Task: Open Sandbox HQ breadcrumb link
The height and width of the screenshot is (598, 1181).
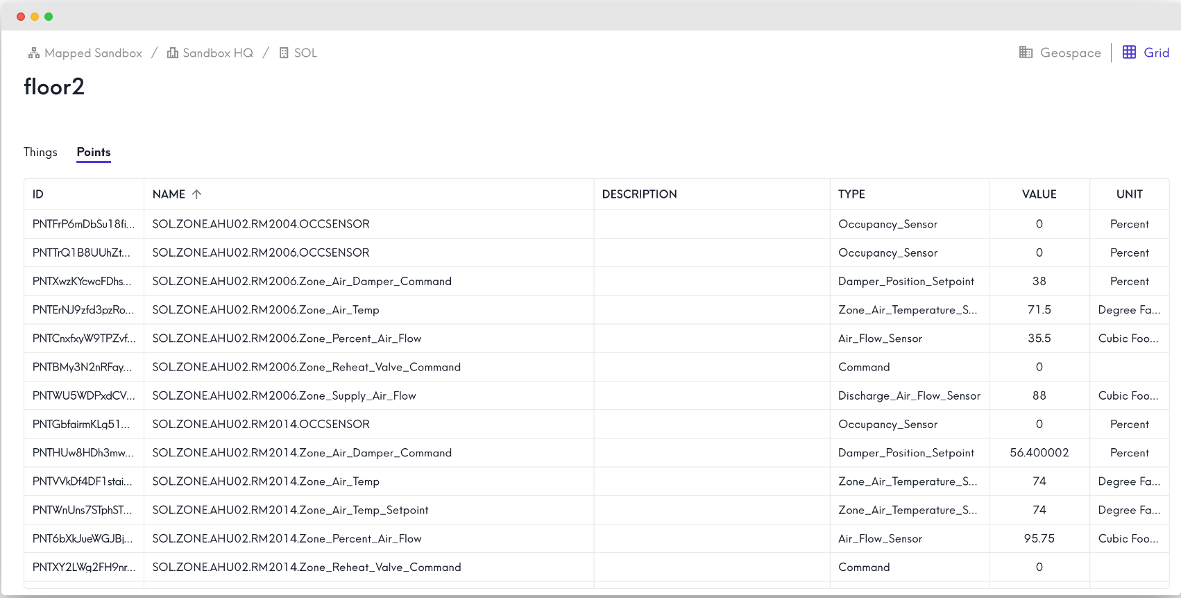Action: (218, 53)
